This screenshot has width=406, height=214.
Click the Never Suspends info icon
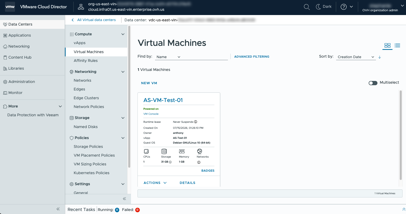tap(196, 122)
